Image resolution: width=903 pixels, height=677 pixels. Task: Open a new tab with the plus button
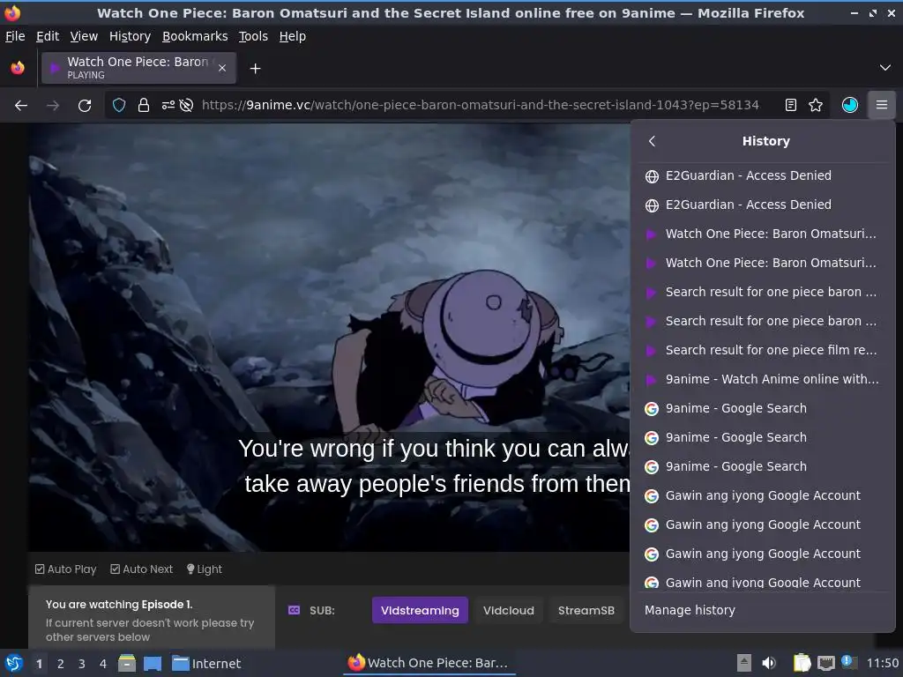click(x=255, y=69)
